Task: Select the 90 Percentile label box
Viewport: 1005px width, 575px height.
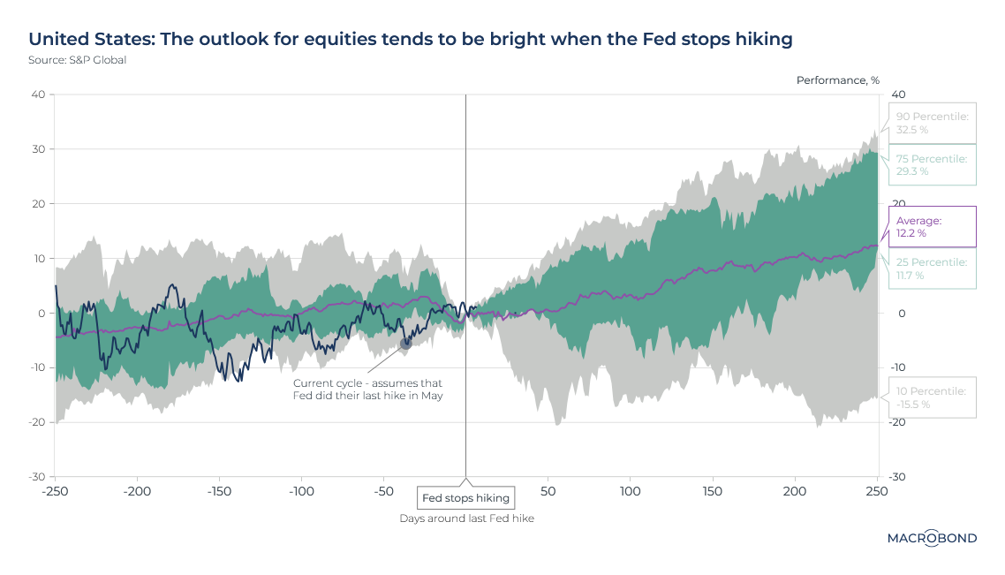Action: 932,124
